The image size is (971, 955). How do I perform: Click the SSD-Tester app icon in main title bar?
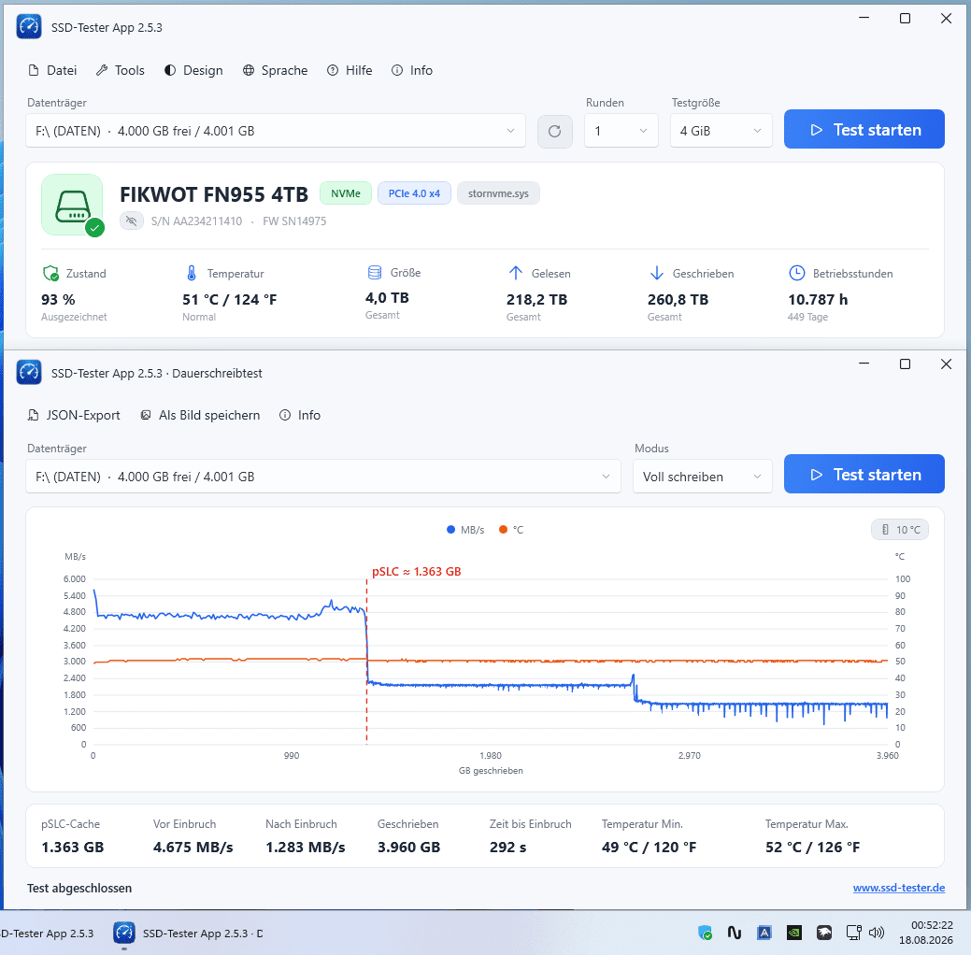click(29, 27)
